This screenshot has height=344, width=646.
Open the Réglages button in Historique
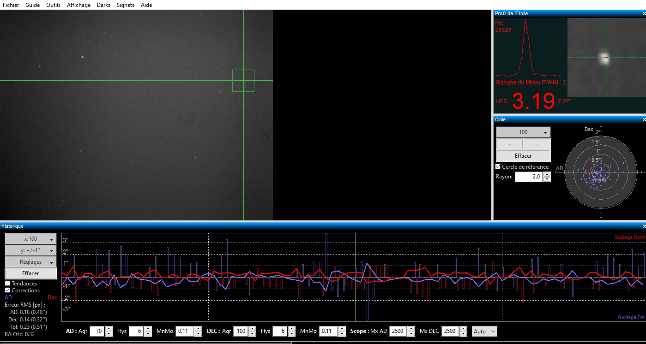pos(30,262)
